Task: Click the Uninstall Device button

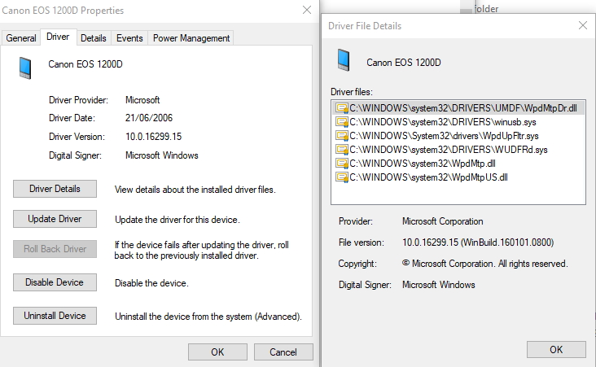Action: coord(55,316)
